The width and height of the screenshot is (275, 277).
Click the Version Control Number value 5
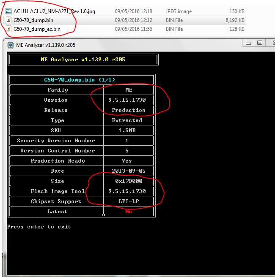pos(126,151)
